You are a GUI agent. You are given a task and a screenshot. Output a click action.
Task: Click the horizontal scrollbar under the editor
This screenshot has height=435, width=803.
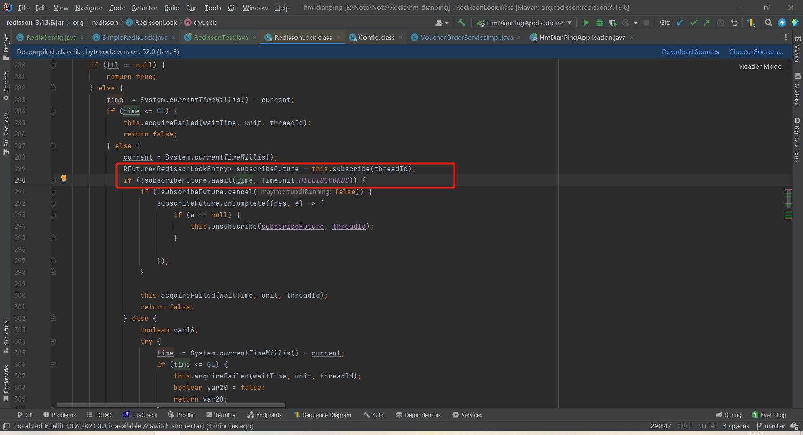tap(171, 405)
